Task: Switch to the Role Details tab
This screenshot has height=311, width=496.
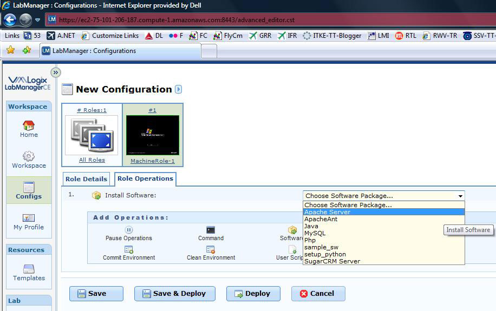Action: tap(86, 179)
